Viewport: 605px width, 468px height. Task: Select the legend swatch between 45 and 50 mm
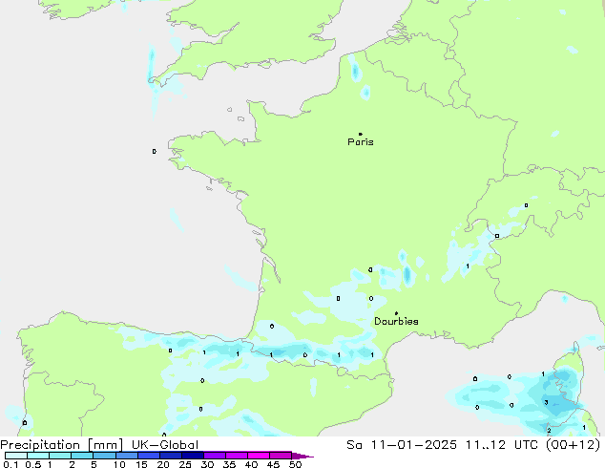click(x=281, y=456)
